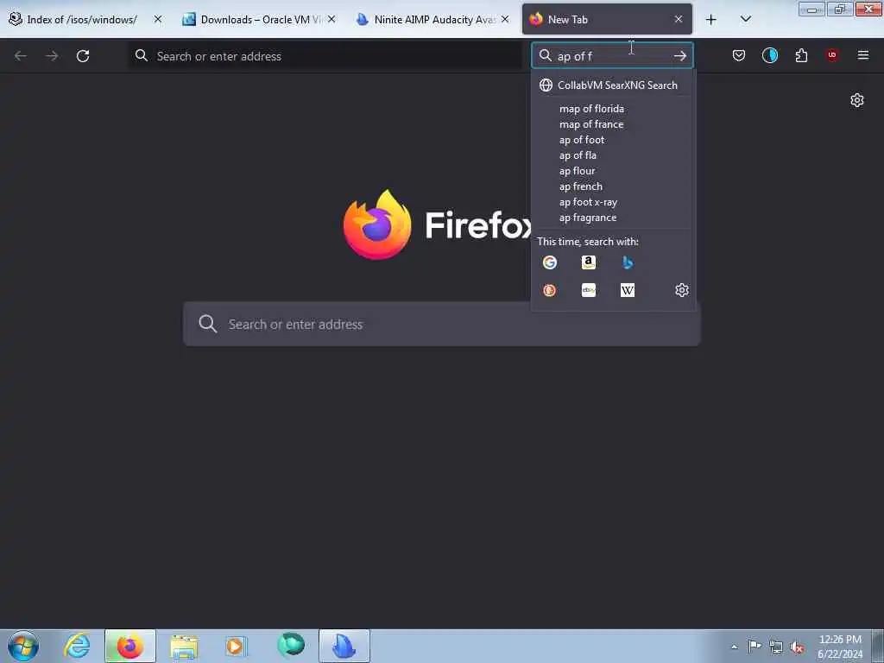Image resolution: width=884 pixels, height=663 pixels.
Task: Search this time with Bing
Action: pos(628,262)
